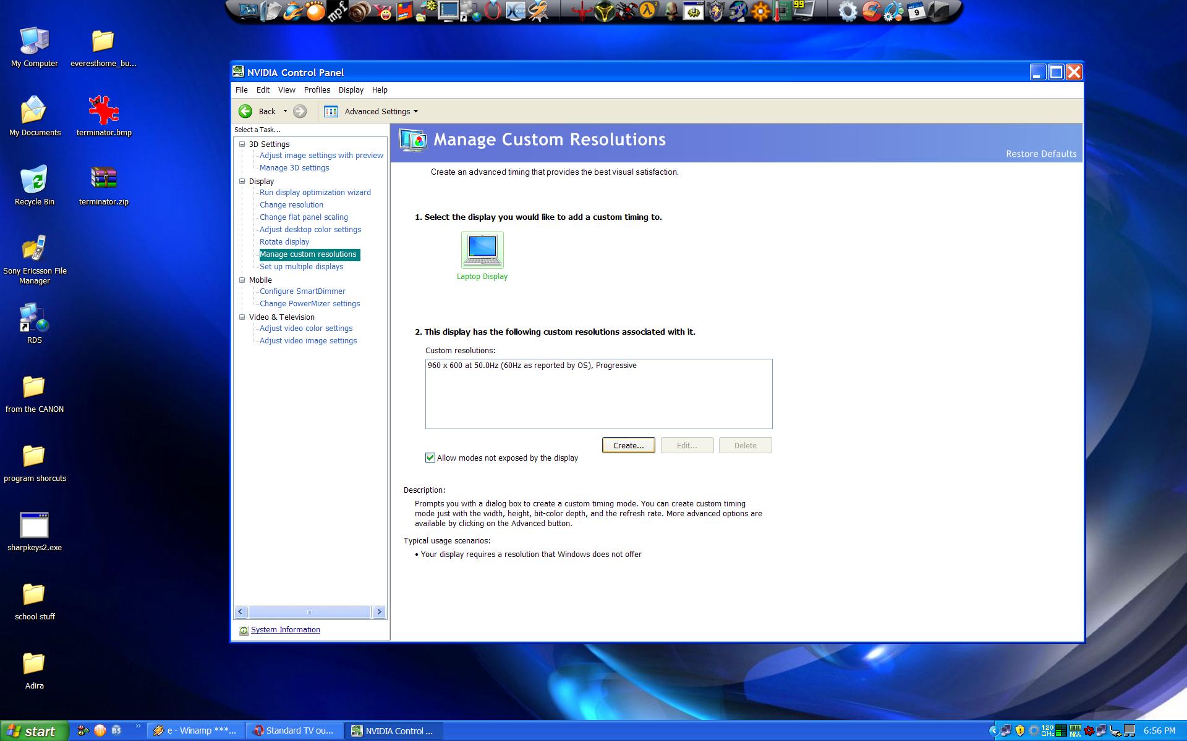Open Manage 3D settings task

coord(294,168)
